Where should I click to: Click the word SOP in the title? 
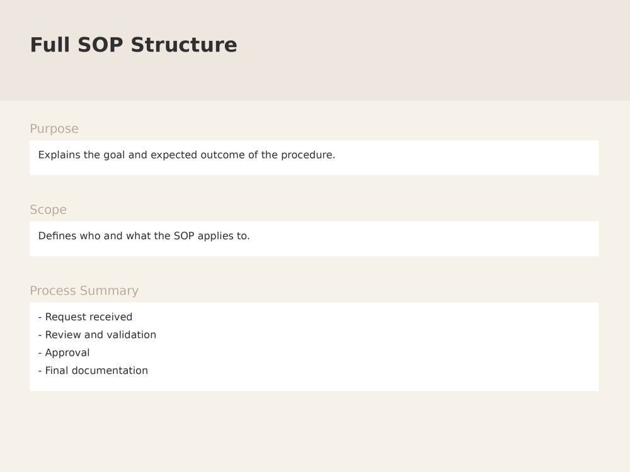(100, 45)
